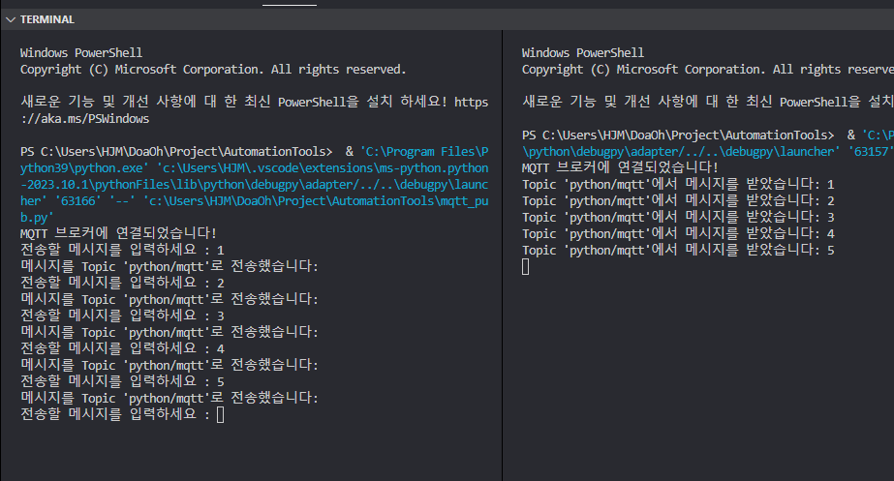Click 'Windows PowerShell' text in right terminal
This screenshot has height=481, width=894.
tap(583, 53)
